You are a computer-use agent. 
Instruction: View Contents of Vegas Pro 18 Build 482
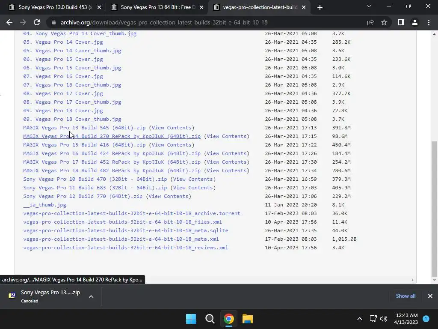[227, 170]
